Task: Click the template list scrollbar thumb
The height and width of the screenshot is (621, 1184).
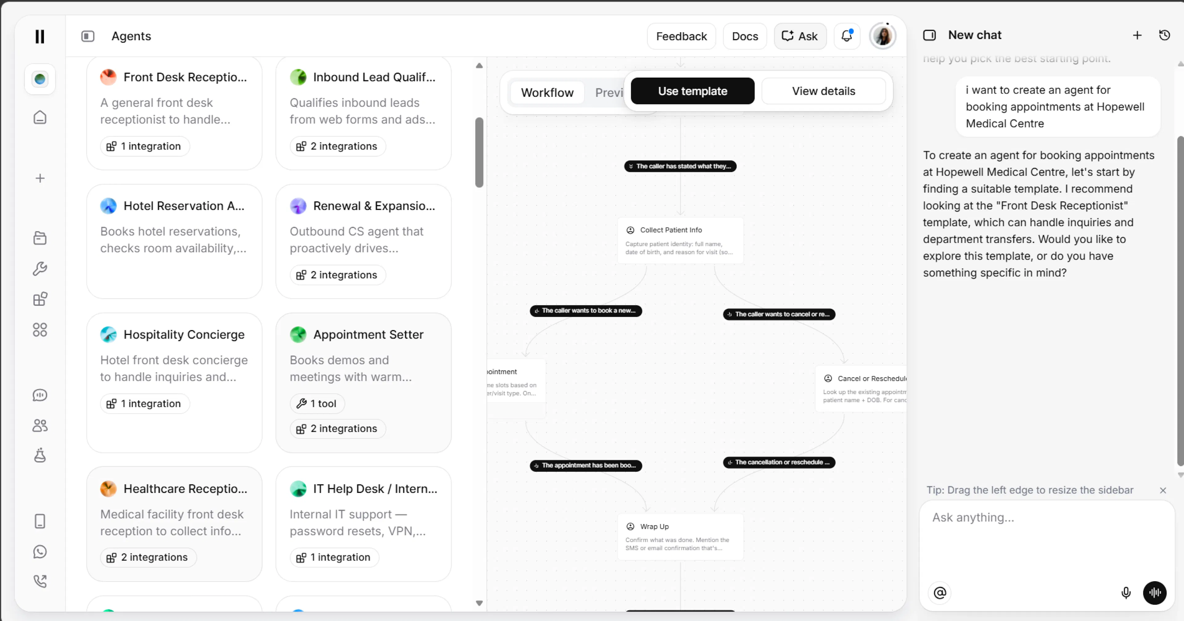Action: pos(479,152)
